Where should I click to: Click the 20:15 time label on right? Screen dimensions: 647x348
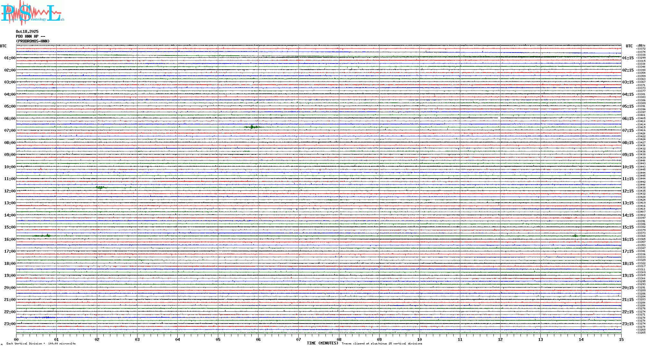click(x=628, y=288)
